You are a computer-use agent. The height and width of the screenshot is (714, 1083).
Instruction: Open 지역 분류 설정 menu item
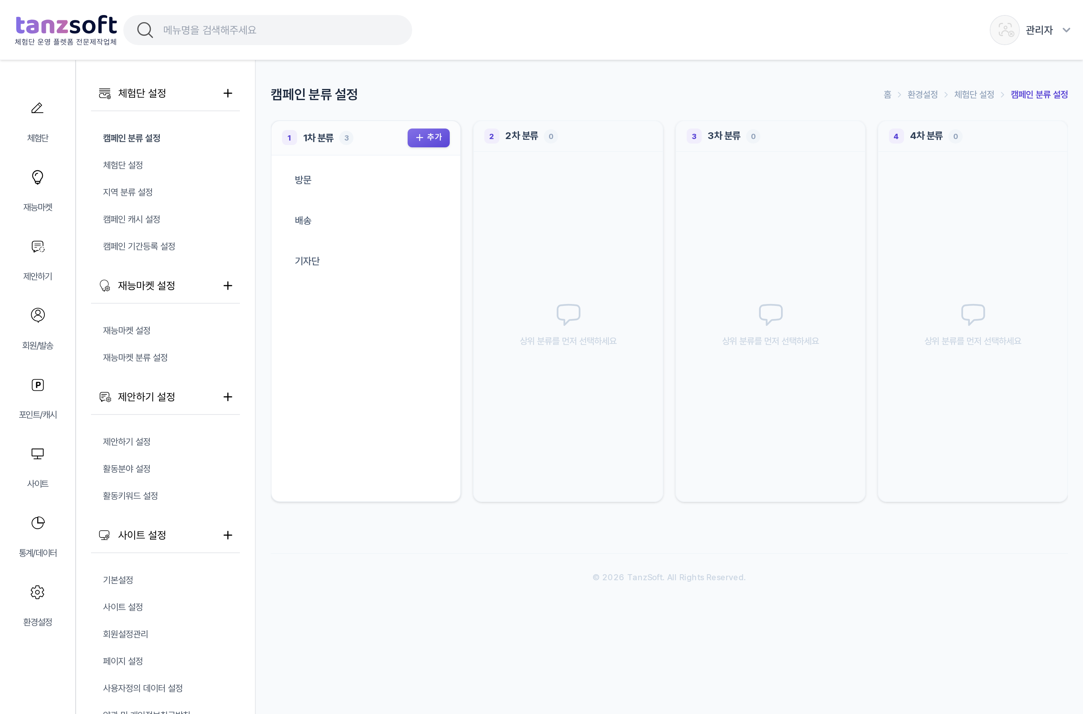point(127,192)
